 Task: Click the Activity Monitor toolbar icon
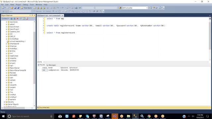pos(76,8)
